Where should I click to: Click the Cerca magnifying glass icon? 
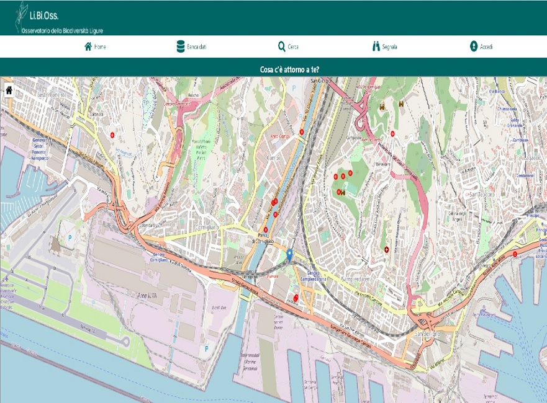281,46
